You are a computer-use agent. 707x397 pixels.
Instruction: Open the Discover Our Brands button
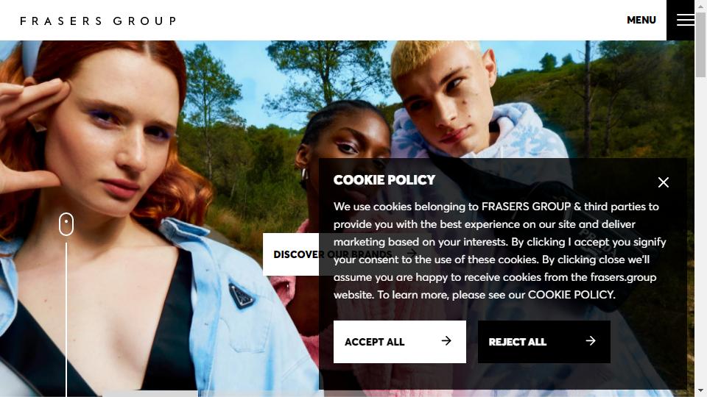click(x=291, y=254)
